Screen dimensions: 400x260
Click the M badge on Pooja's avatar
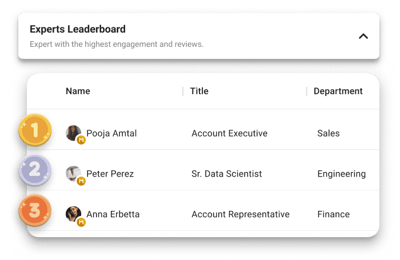(x=81, y=140)
